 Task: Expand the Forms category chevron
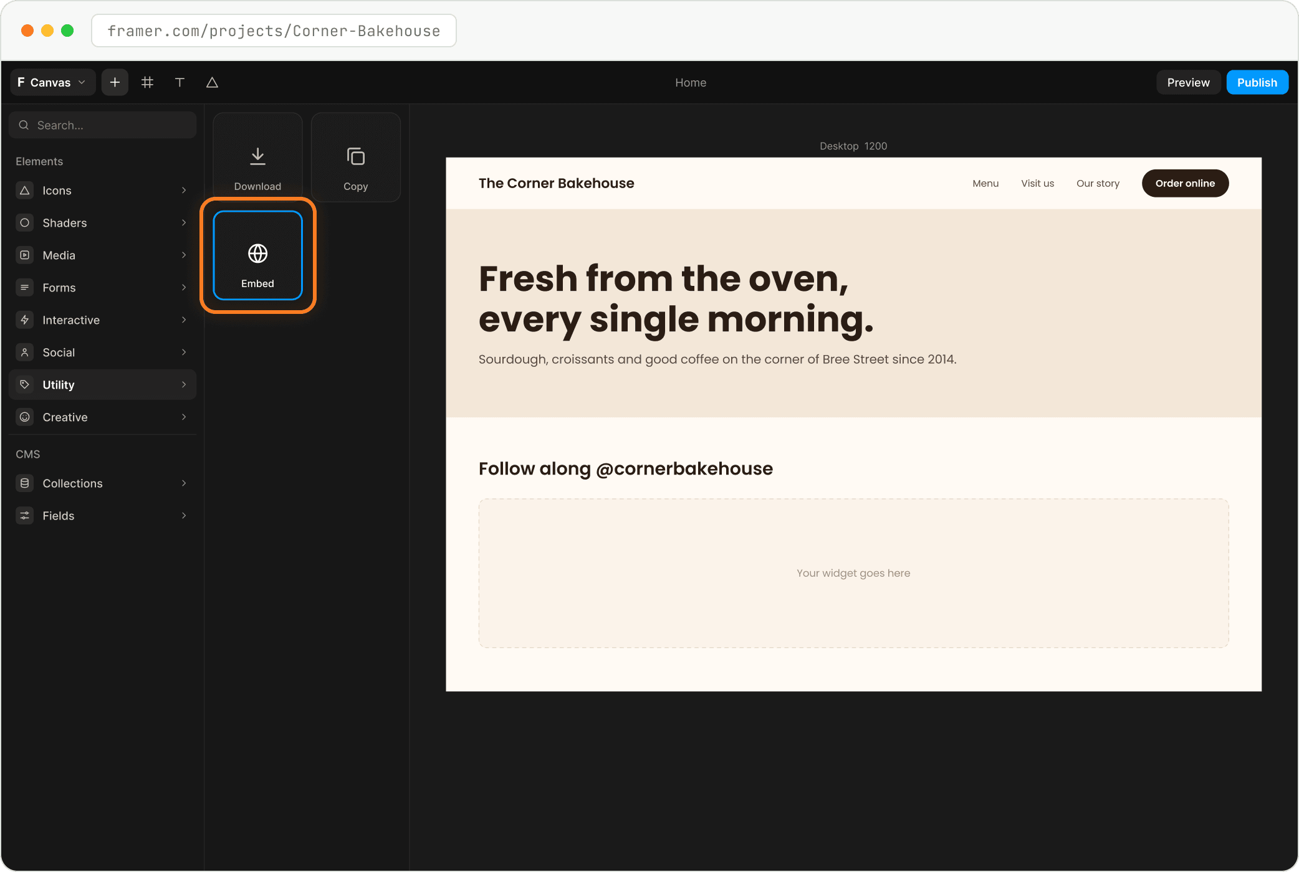(184, 288)
